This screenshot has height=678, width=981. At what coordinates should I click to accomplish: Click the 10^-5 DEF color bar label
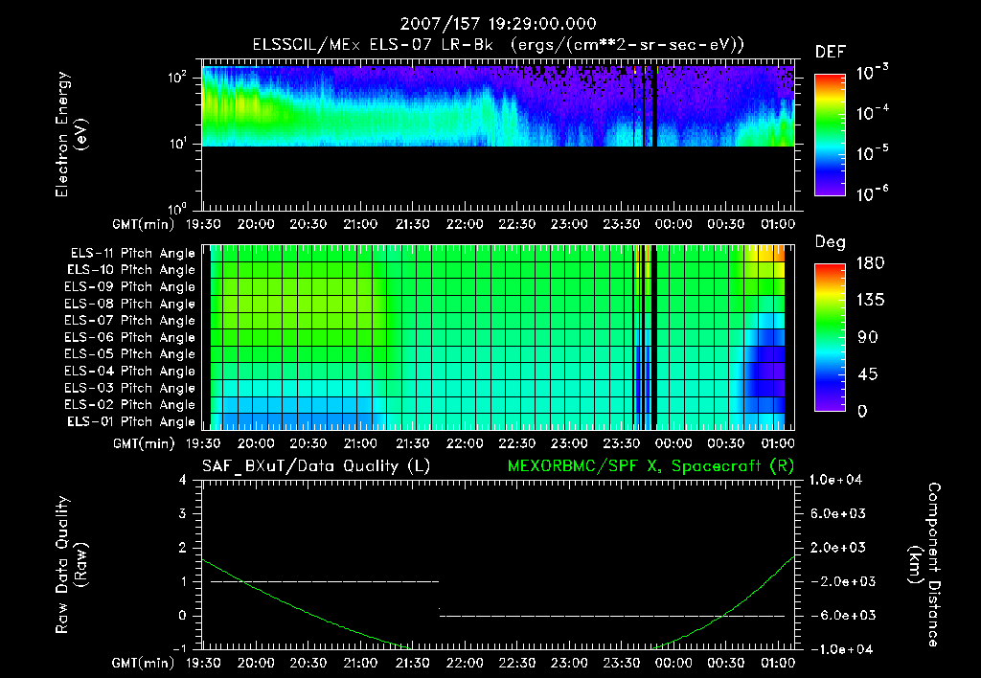pyautogui.click(x=872, y=152)
